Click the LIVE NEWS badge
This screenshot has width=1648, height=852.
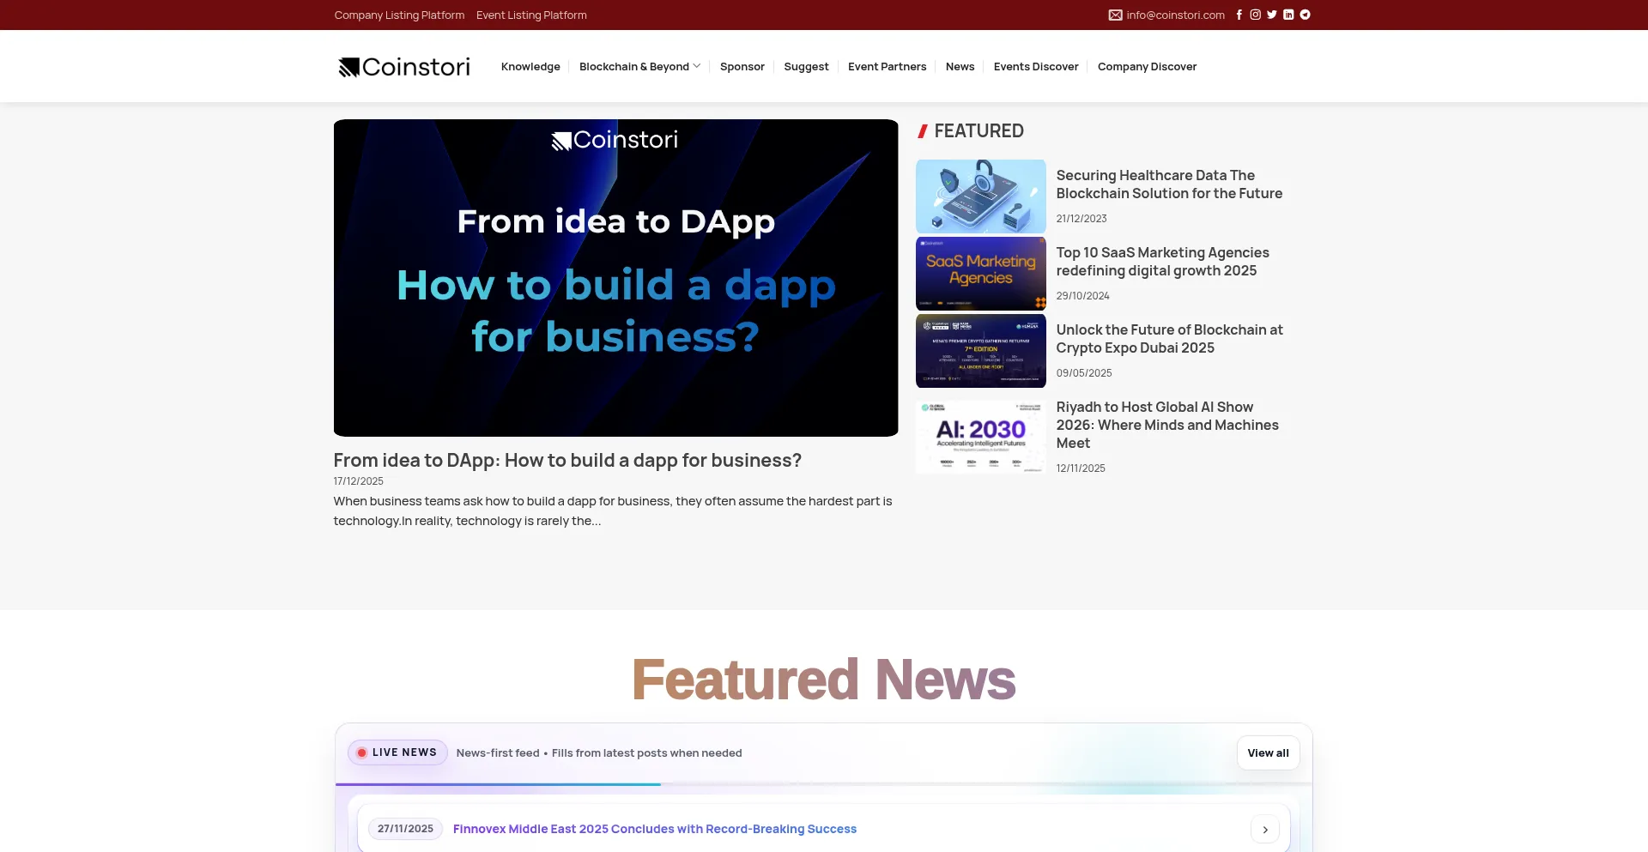(397, 752)
